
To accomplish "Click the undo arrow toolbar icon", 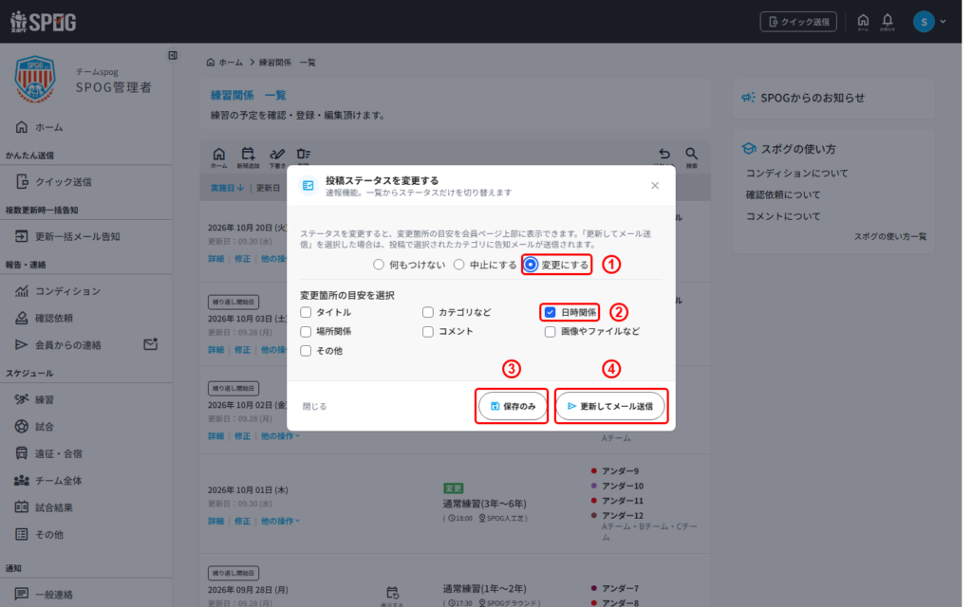I will 664,155.
